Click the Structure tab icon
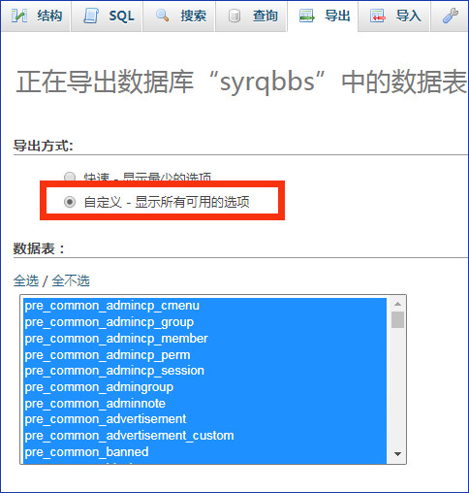The height and width of the screenshot is (493, 469). pos(19,16)
